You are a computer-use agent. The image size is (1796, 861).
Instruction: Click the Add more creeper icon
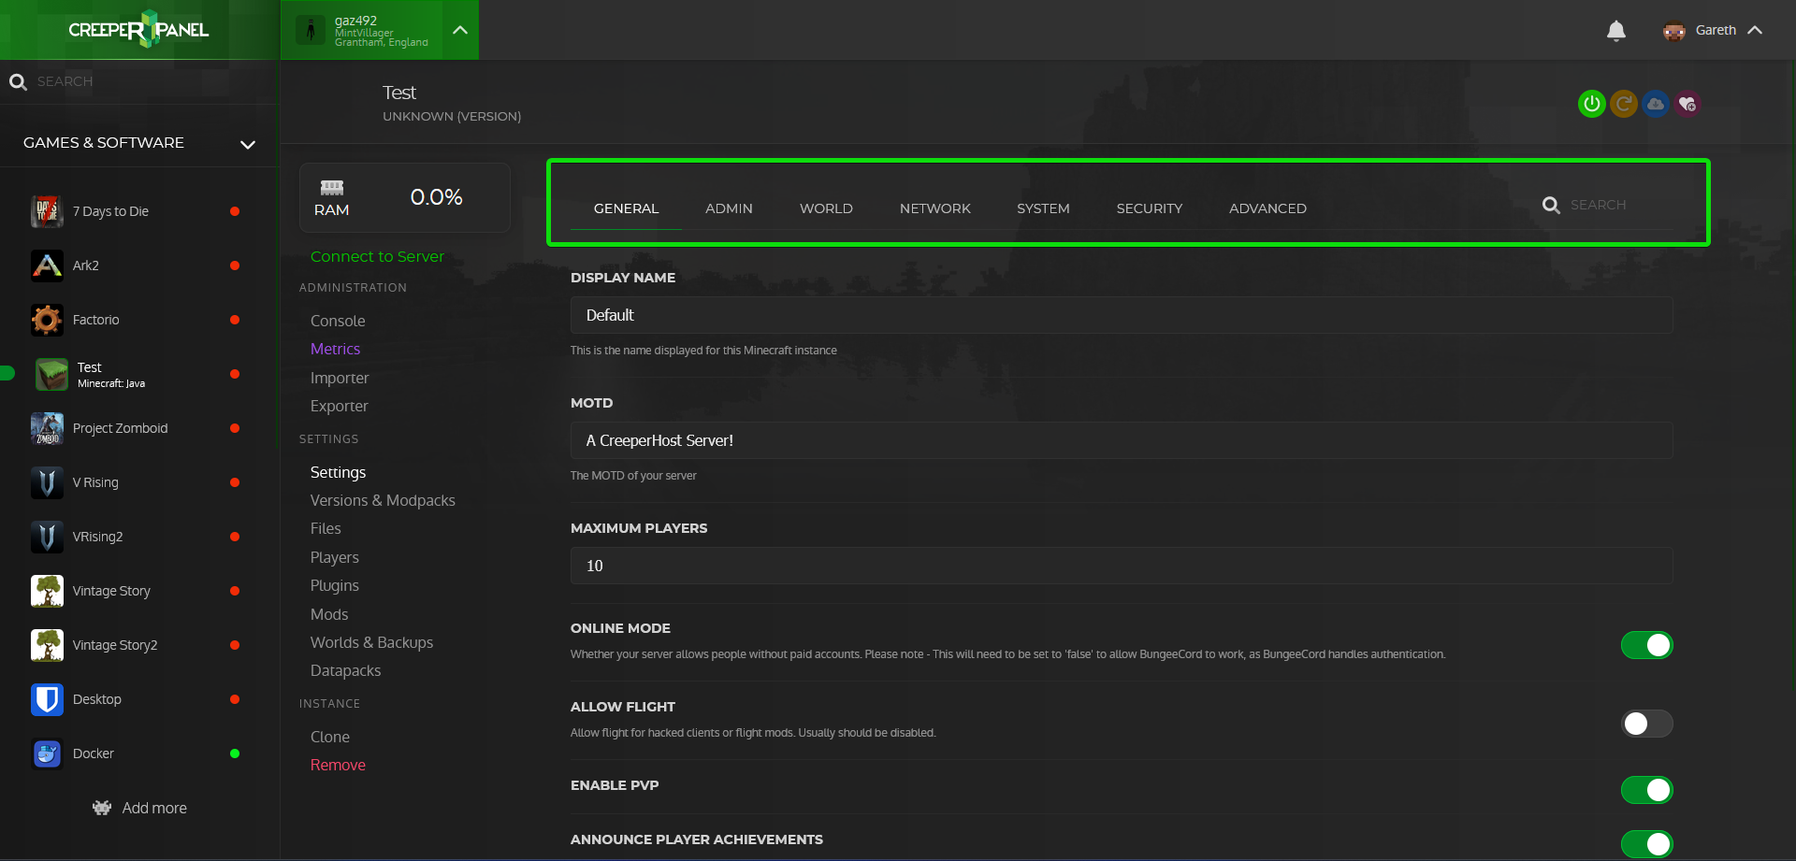click(x=102, y=808)
